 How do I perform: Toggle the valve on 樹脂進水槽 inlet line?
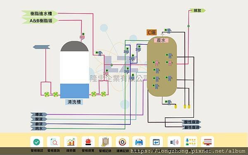(x=99, y=53)
